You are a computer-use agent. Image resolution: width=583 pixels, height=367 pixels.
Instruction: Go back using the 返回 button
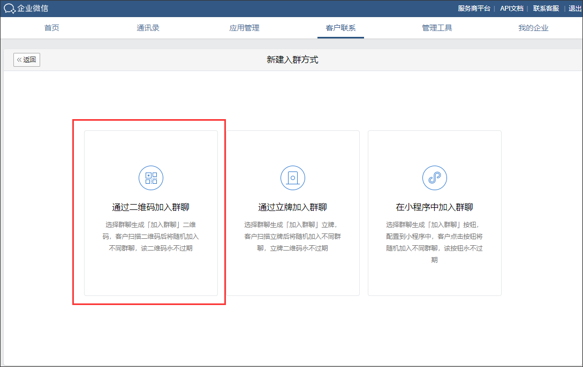(x=27, y=60)
